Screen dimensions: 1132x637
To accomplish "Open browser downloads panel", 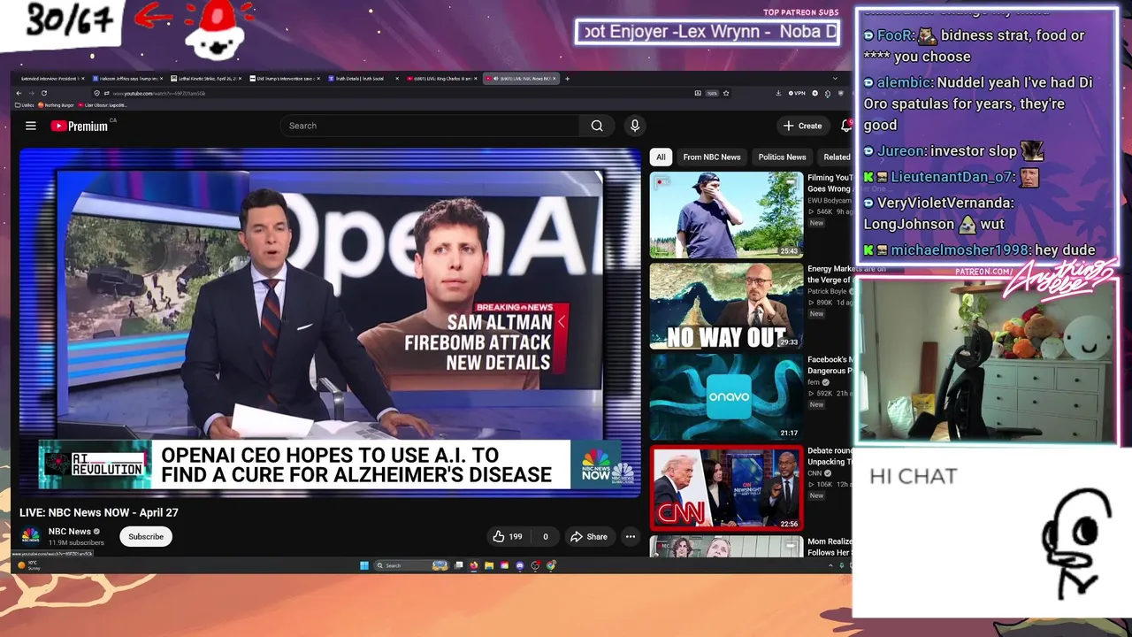I will 778,93.
